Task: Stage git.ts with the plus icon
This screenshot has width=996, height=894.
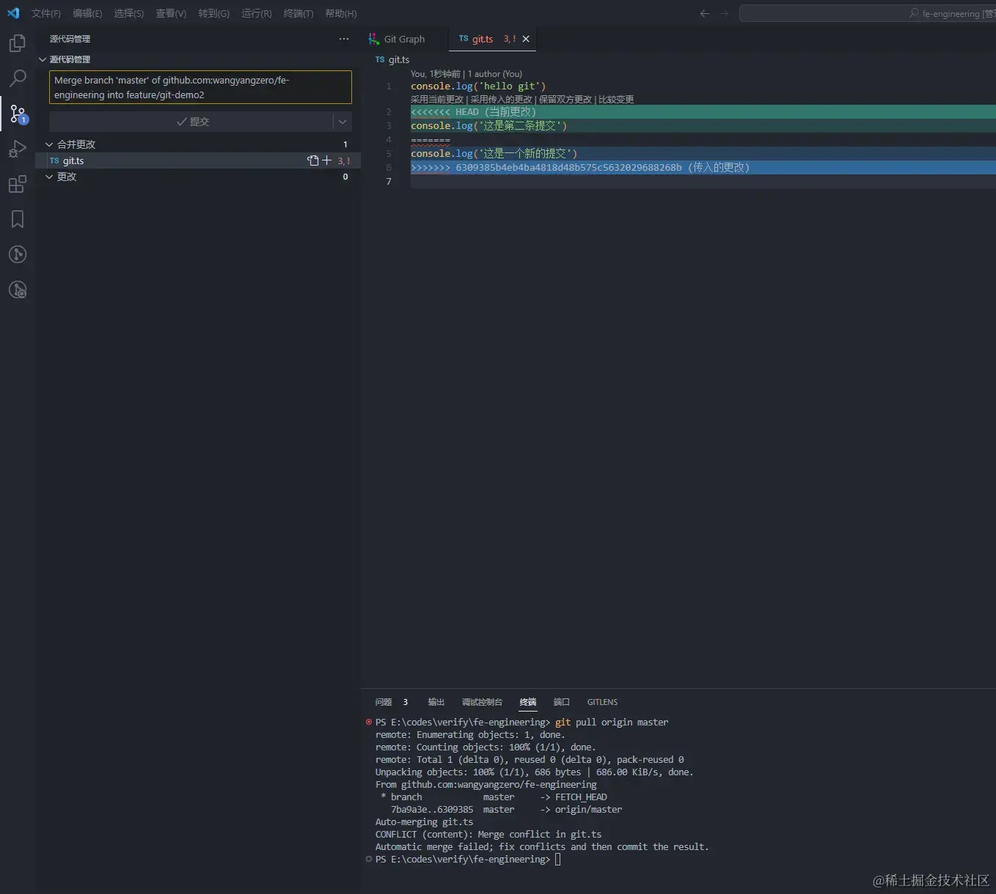Action: click(327, 160)
